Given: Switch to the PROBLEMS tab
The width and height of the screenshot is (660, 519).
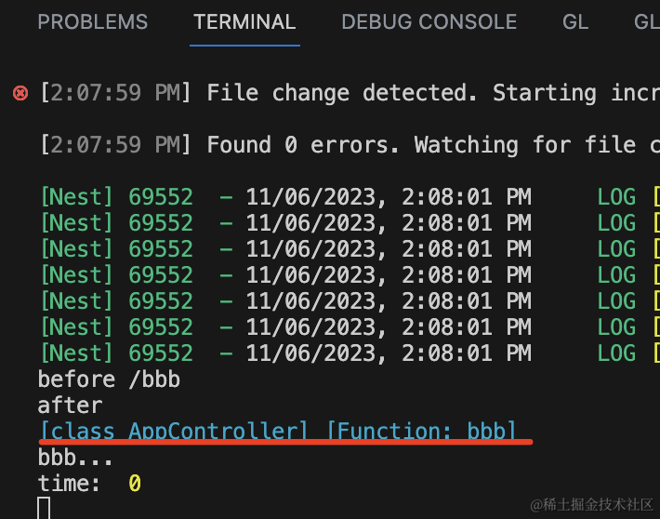Looking at the screenshot, I should pos(93,21).
